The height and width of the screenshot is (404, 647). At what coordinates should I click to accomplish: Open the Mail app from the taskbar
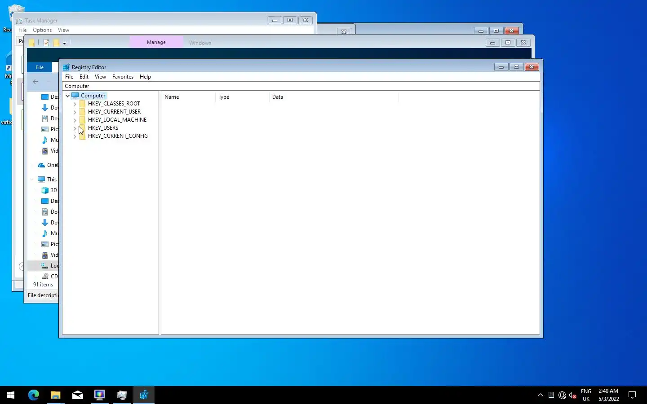[78, 395]
